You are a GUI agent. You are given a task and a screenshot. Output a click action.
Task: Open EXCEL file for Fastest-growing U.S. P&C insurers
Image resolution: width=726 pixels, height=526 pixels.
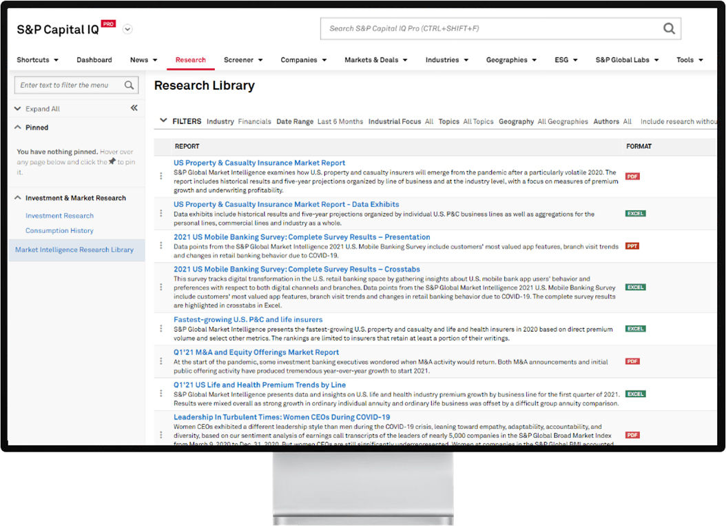point(635,329)
